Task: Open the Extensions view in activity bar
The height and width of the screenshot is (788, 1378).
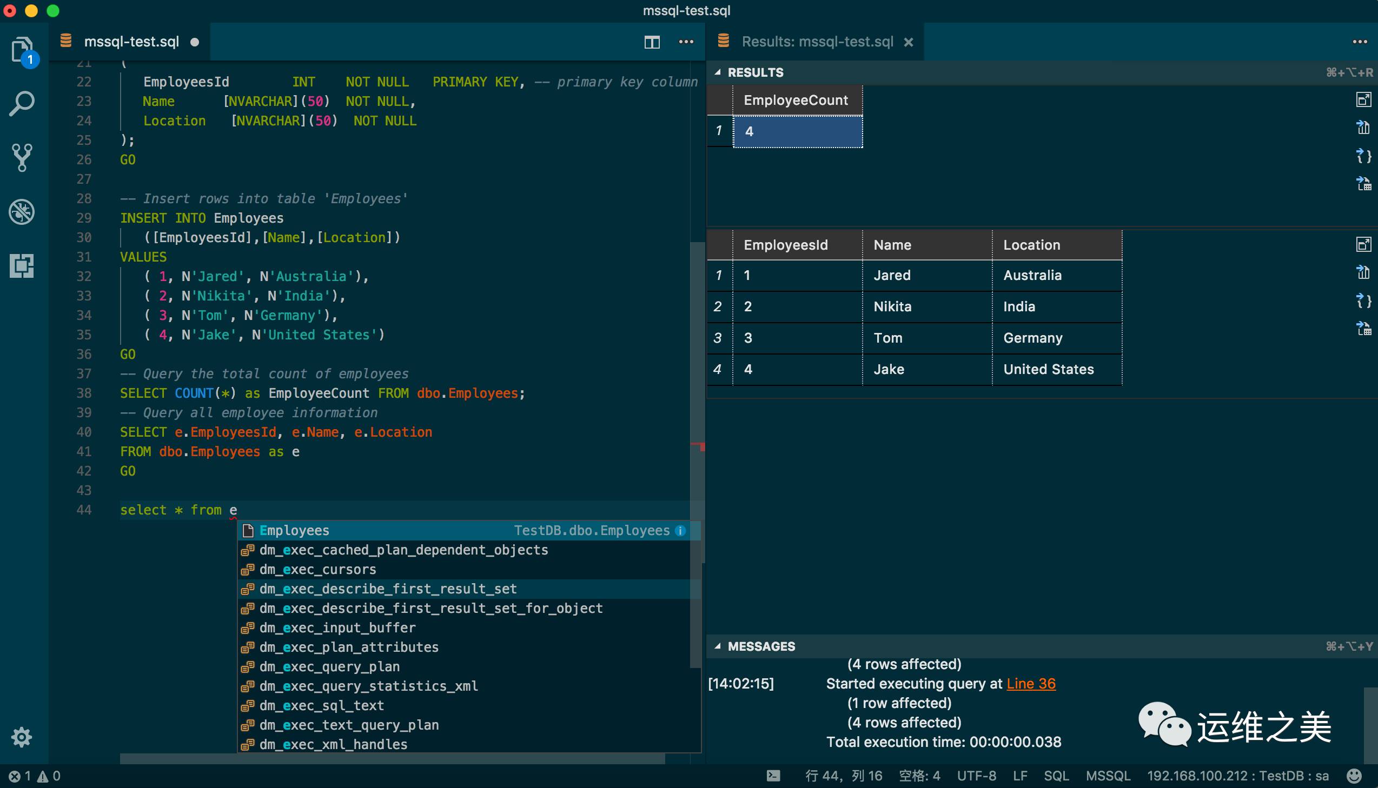Action: [x=22, y=266]
